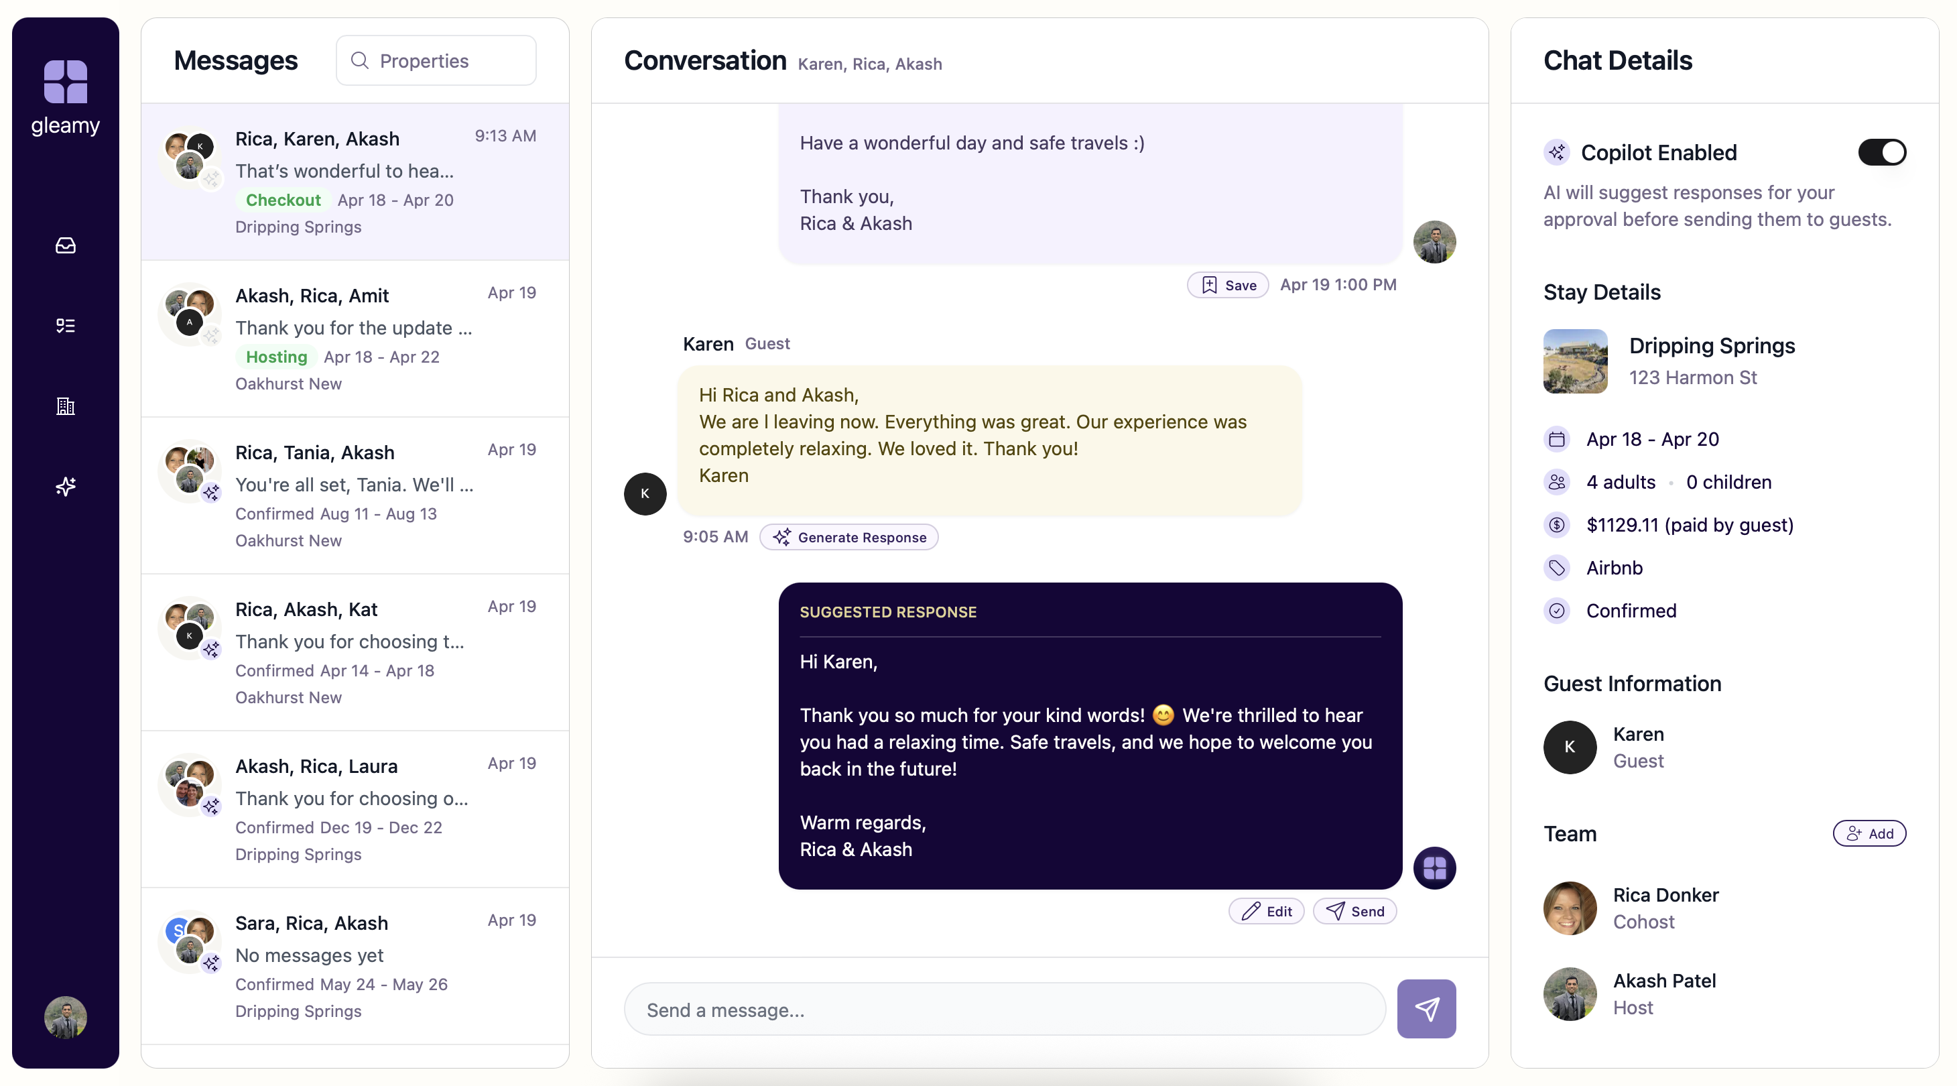This screenshot has width=1957, height=1086.
Task: Click the calendar icon beside Apr 18 - Apr 20
Action: (x=1557, y=438)
